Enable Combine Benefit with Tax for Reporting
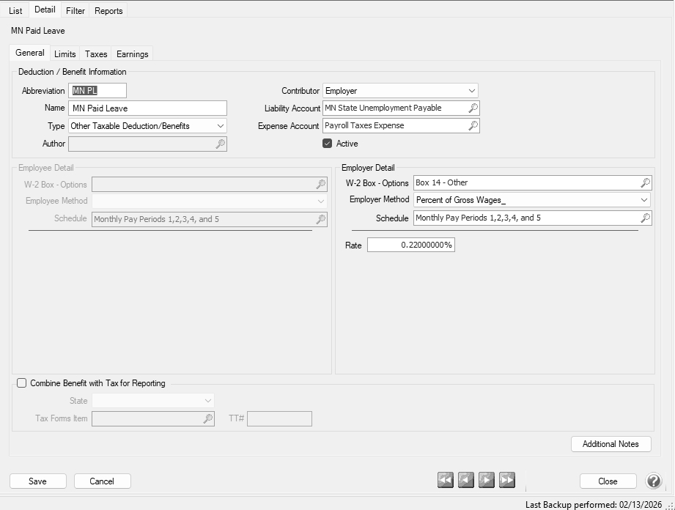 tap(22, 383)
